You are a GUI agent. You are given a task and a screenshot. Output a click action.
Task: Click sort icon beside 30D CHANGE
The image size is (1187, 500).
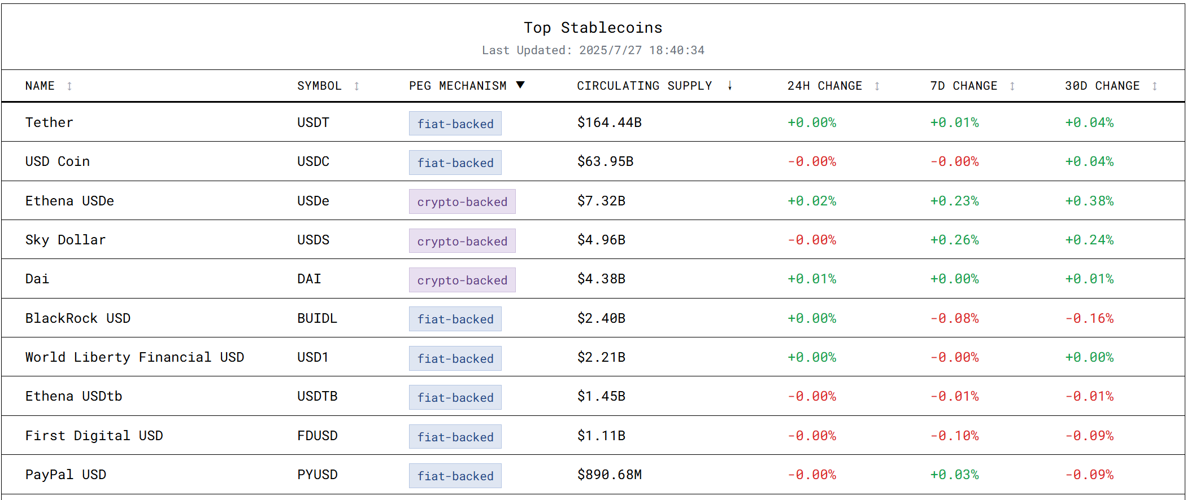pos(1154,86)
